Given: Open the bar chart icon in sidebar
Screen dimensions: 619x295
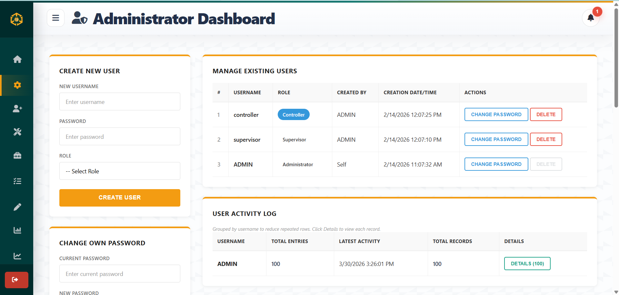Looking at the screenshot, I should pos(17,230).
